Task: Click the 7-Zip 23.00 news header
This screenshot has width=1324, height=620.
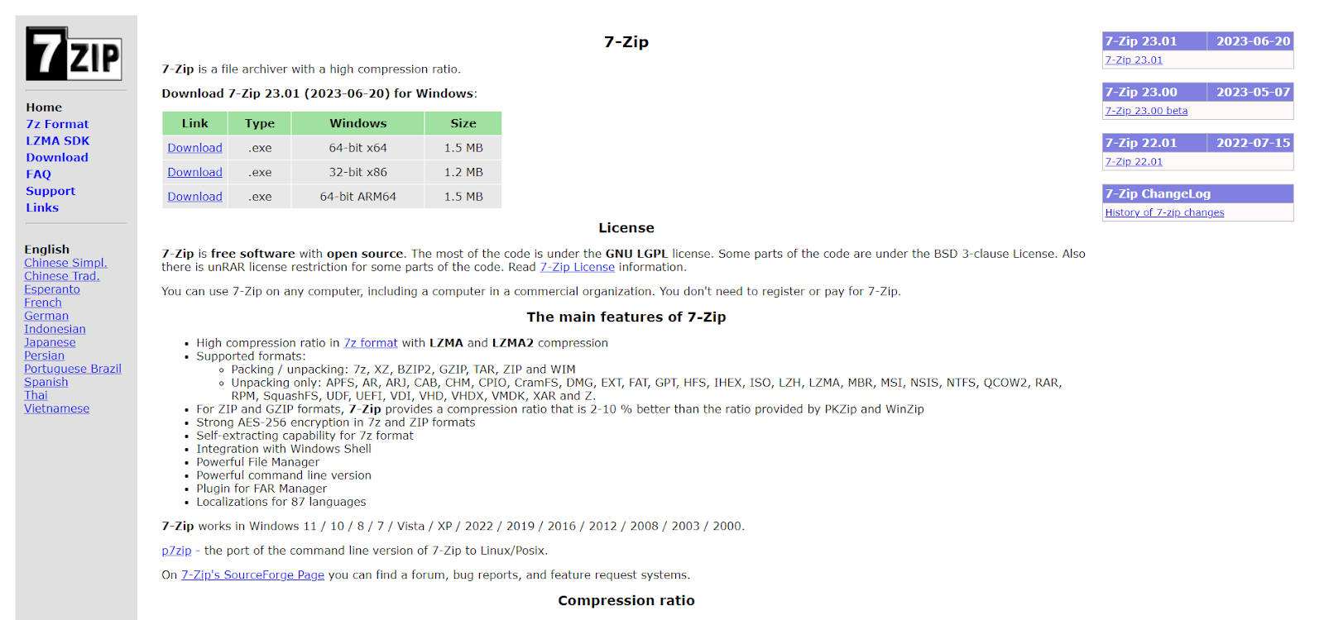Action: coord(1154,92)
